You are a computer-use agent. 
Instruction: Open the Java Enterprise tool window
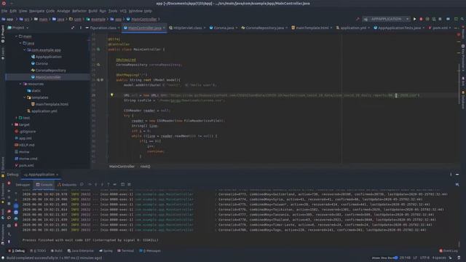(81, 251)
